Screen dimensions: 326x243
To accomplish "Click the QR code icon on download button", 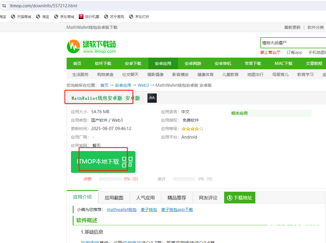I will click(127, 162).
